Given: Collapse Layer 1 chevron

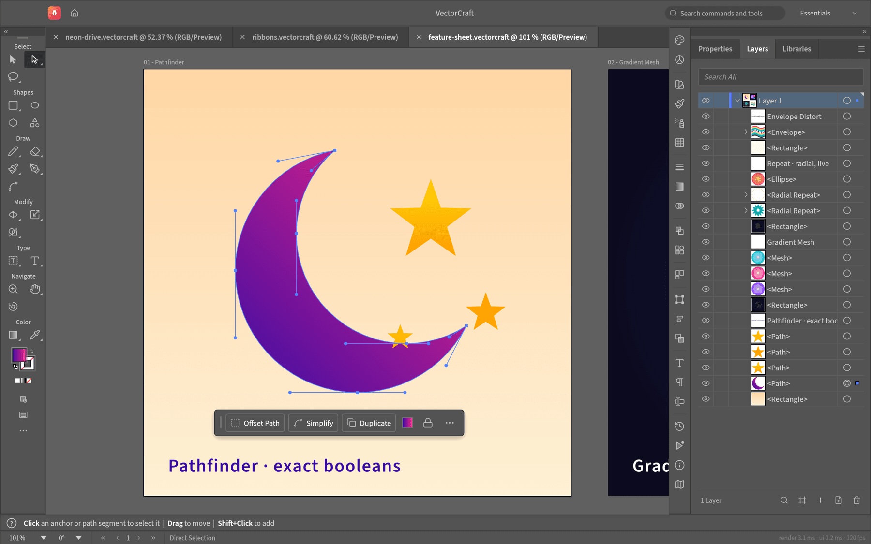Looking at the screenshot, I should [737, 101].
